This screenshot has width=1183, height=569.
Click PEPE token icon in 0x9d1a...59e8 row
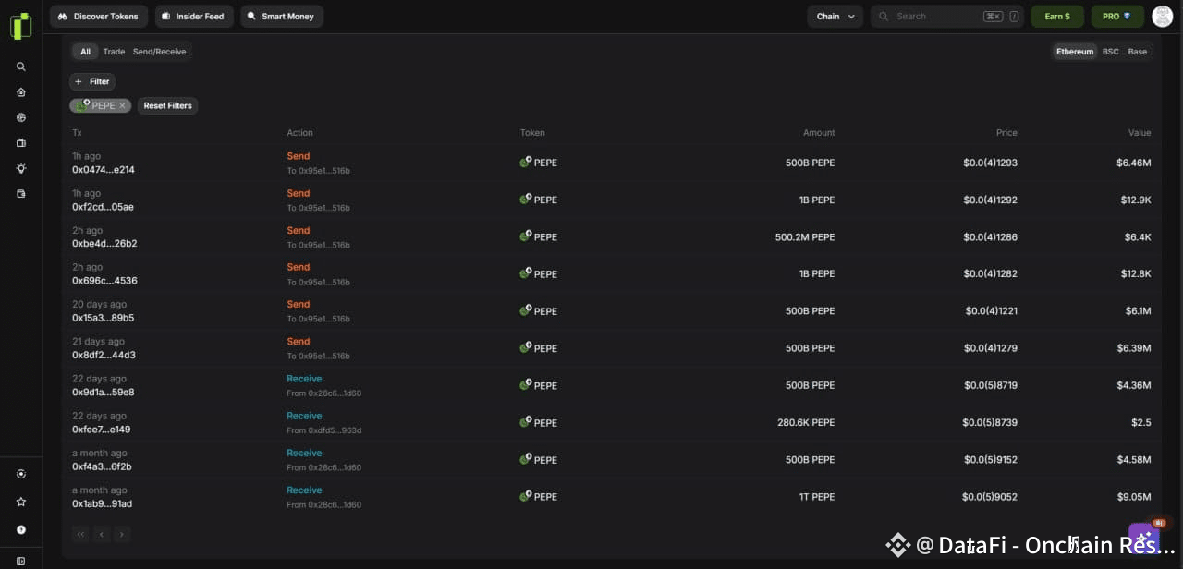(x=525, y=384)
